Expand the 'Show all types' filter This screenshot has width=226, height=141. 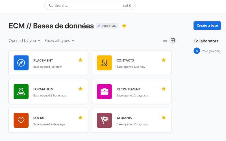point(59,41)
